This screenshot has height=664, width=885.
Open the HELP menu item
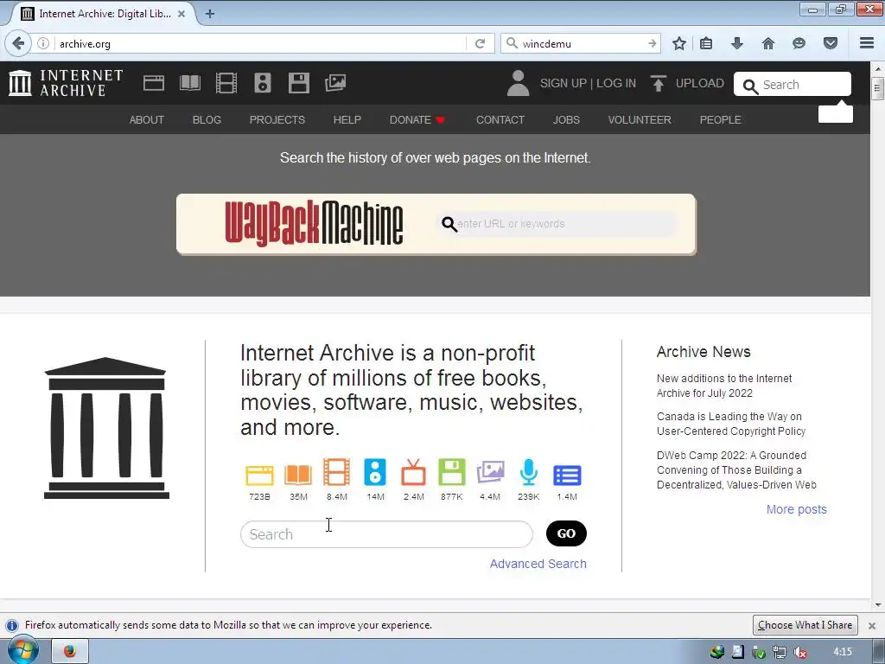347,119
